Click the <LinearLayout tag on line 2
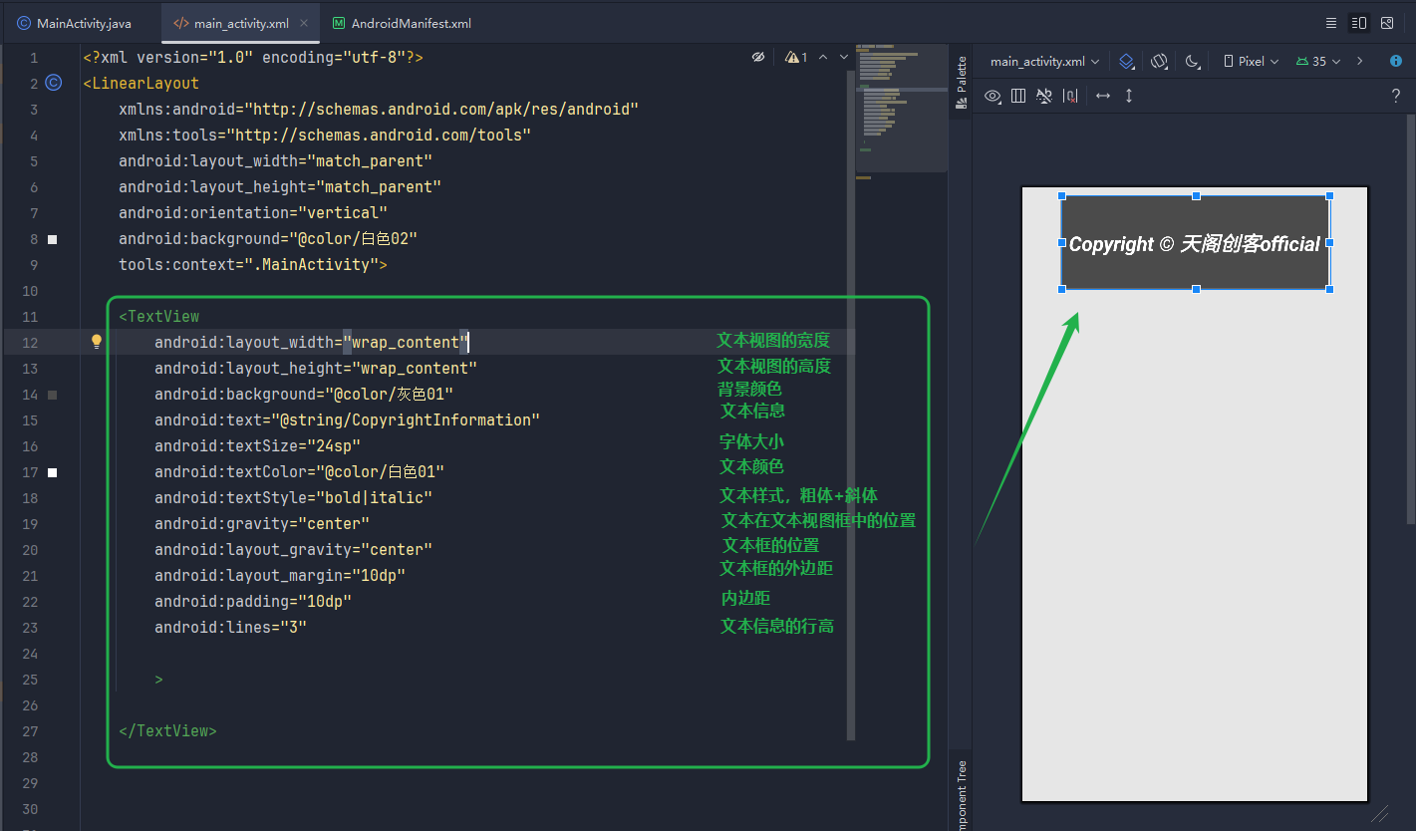 coord(142,84)
